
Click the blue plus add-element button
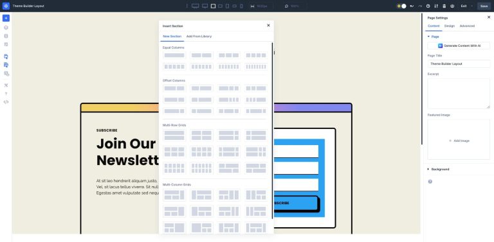tap(6, 18)
